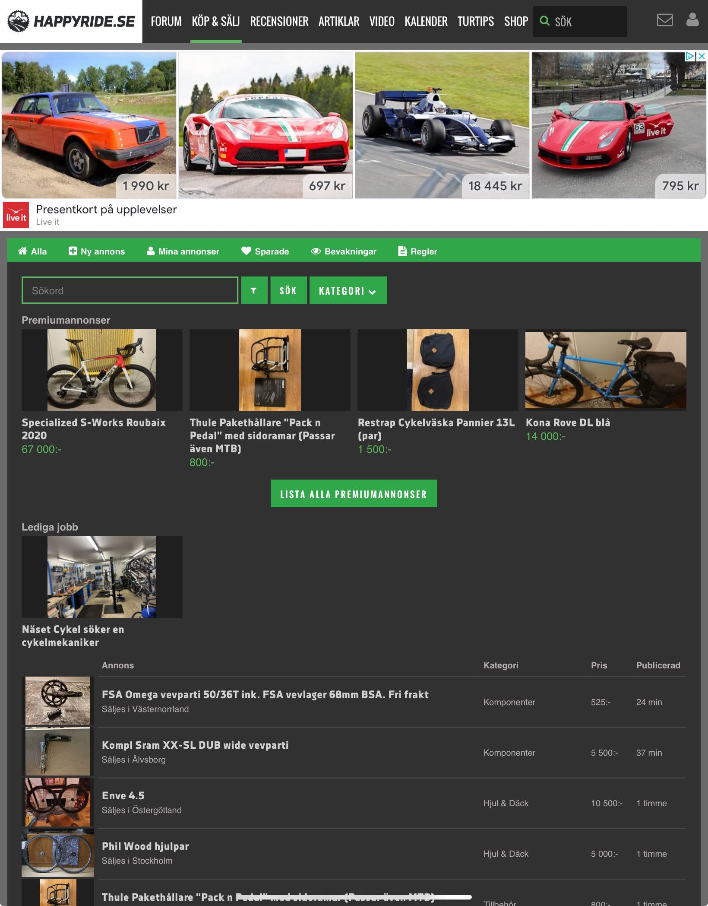Click the filter funnel button

pos(254,290)
